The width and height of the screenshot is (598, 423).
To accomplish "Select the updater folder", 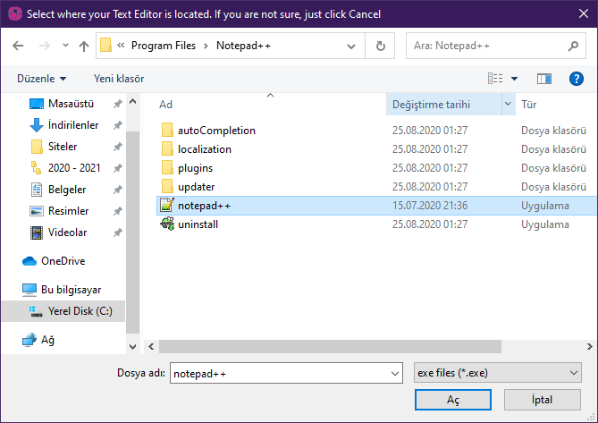I will coord(197,187).
